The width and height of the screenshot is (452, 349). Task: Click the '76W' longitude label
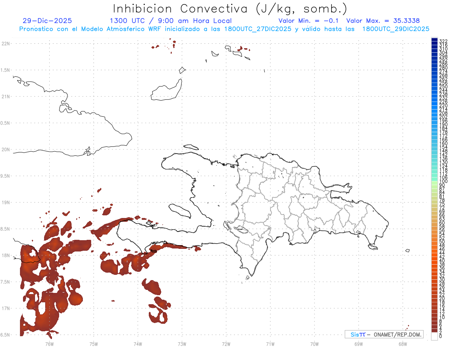pos(49,344)
